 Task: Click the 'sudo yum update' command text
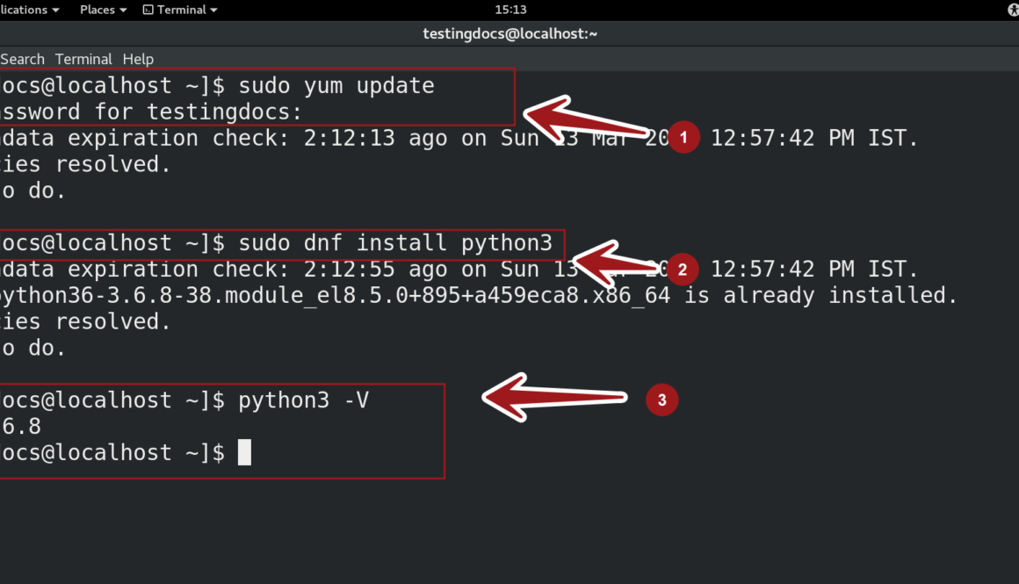pyautogui.click(x=336, y=86)
